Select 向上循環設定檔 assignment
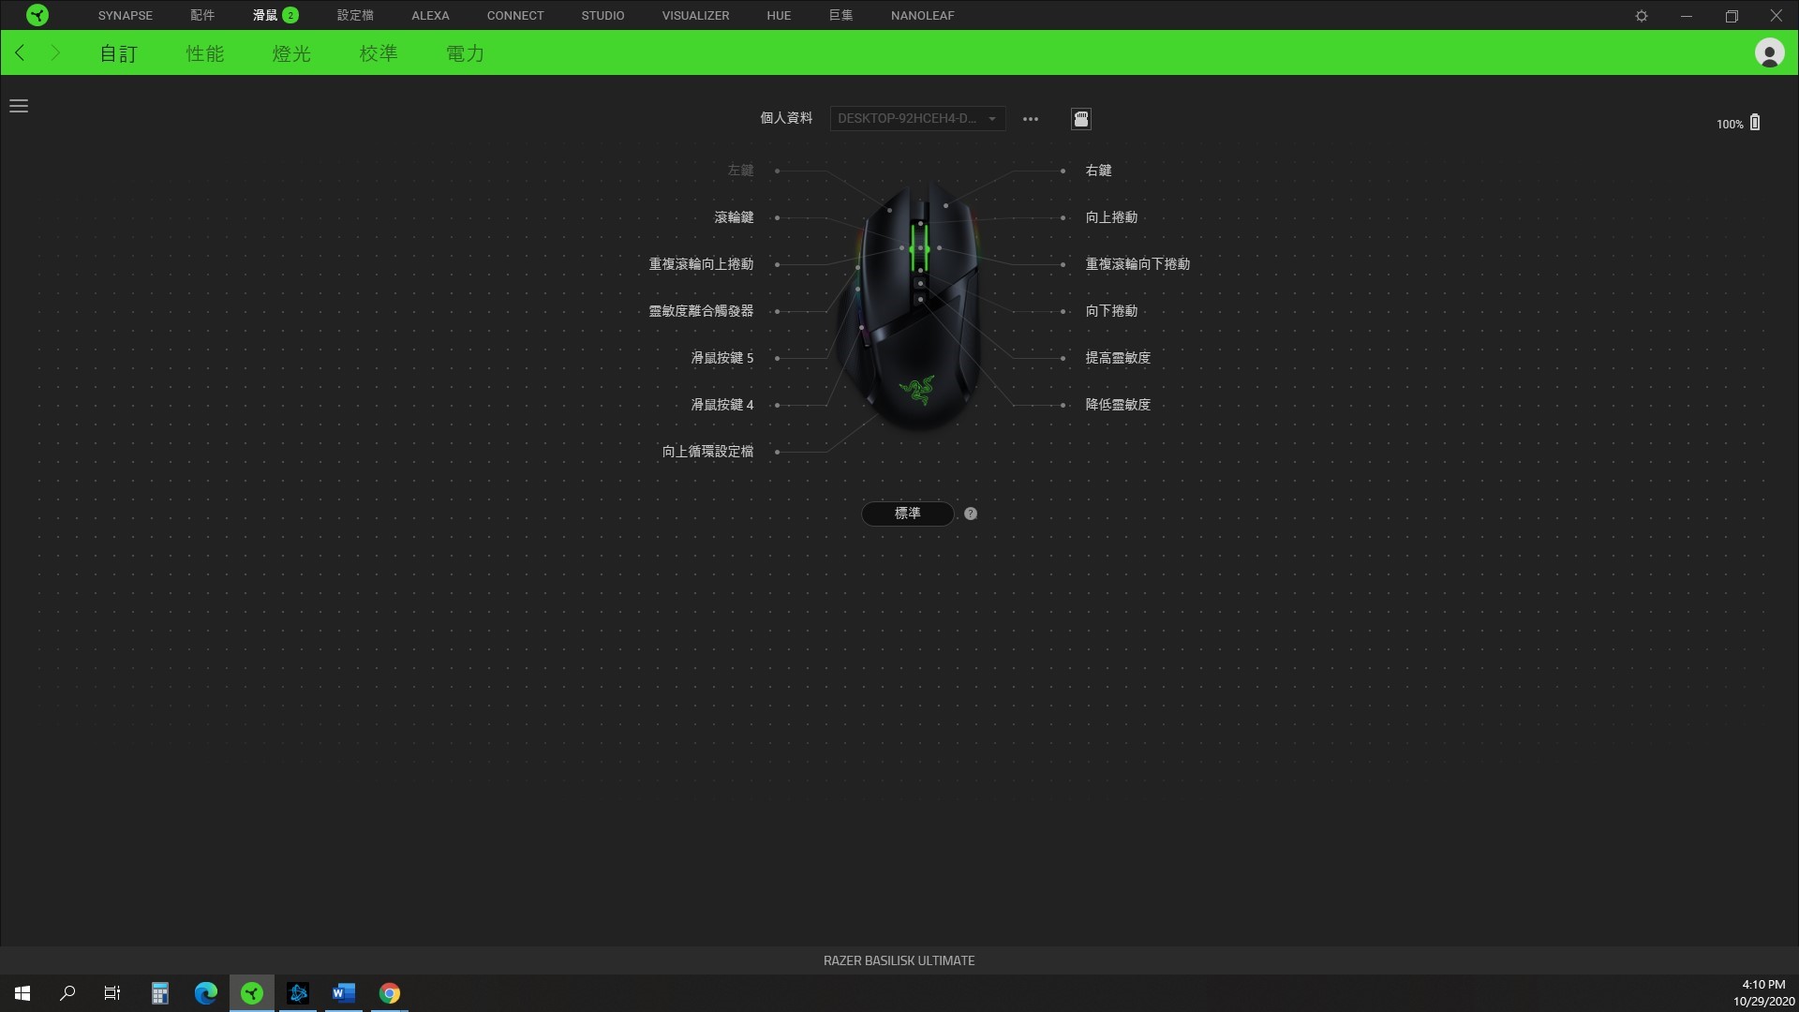The width and height of the screenshot is (1799, 1012). point(707,452)
